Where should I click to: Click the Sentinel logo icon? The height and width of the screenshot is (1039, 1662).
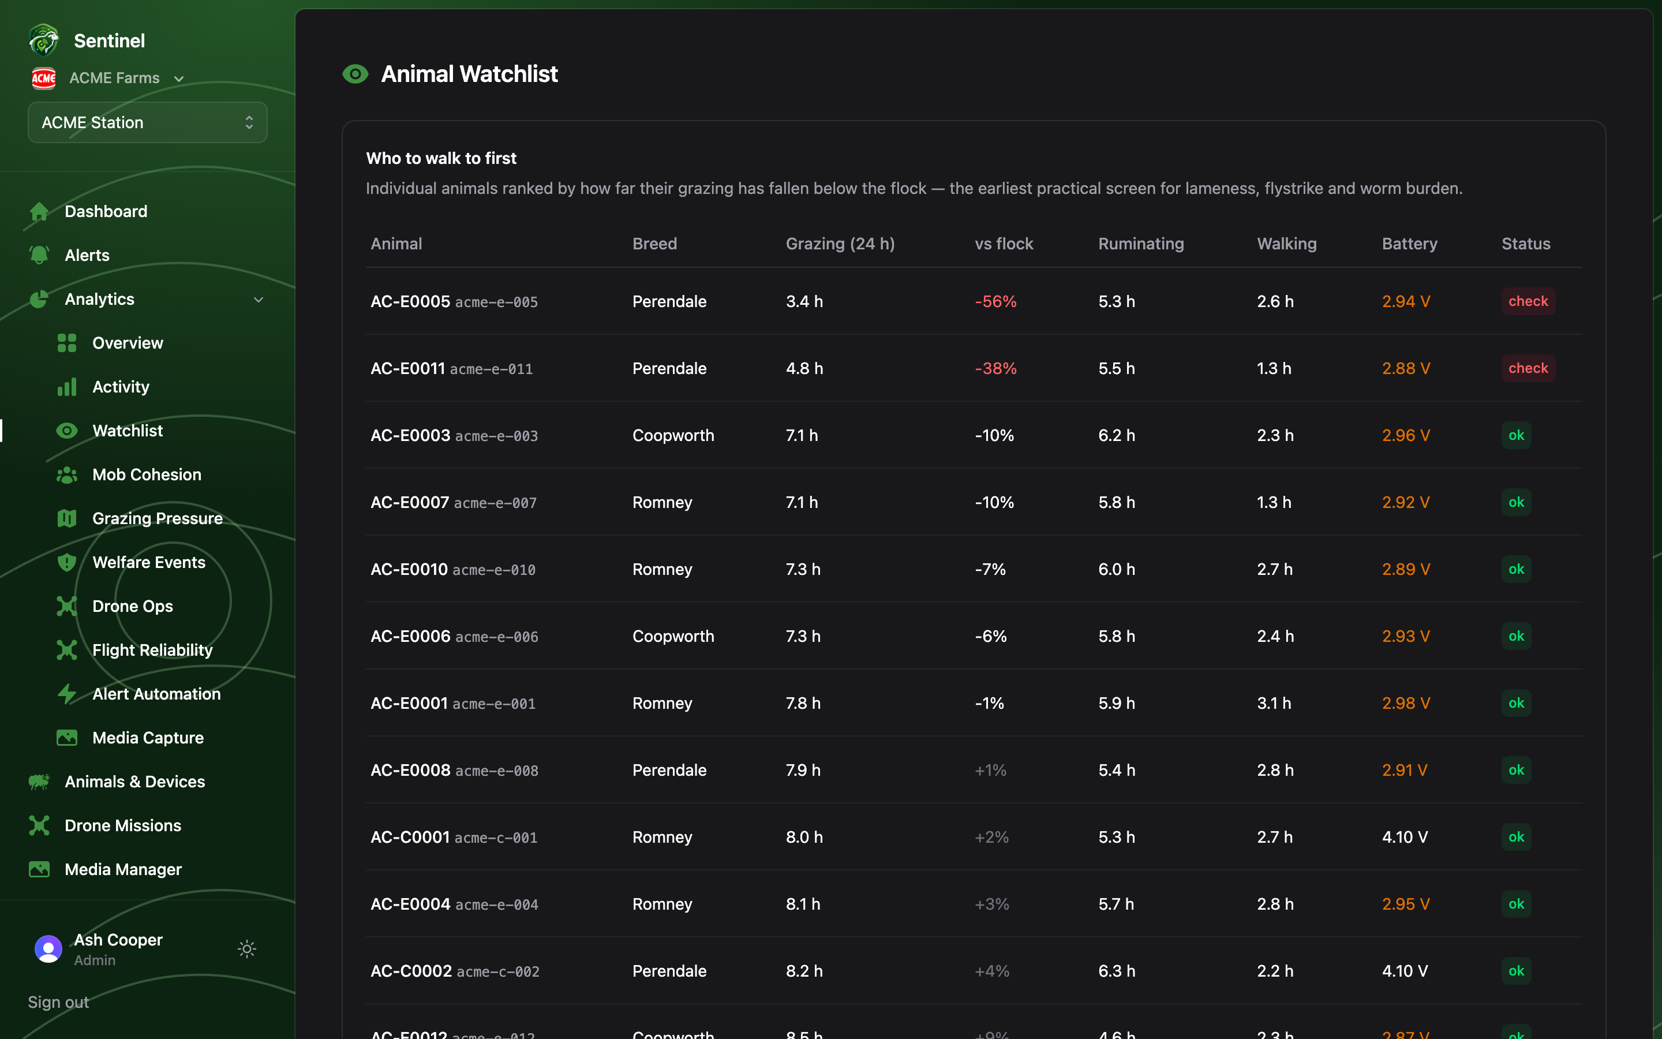coord(44,40)
